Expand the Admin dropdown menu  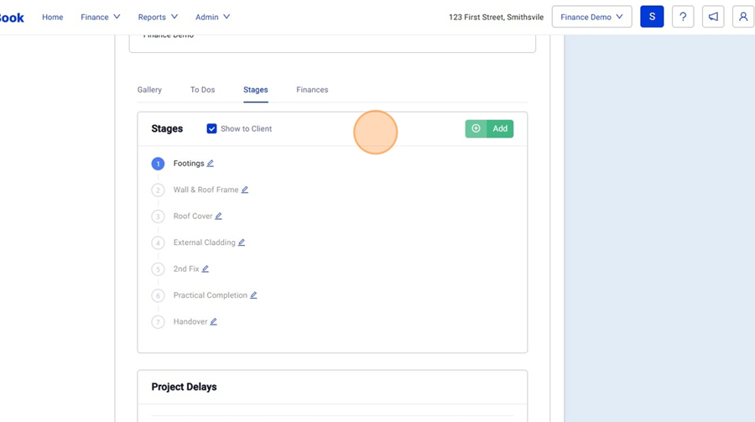pos(212,17)
